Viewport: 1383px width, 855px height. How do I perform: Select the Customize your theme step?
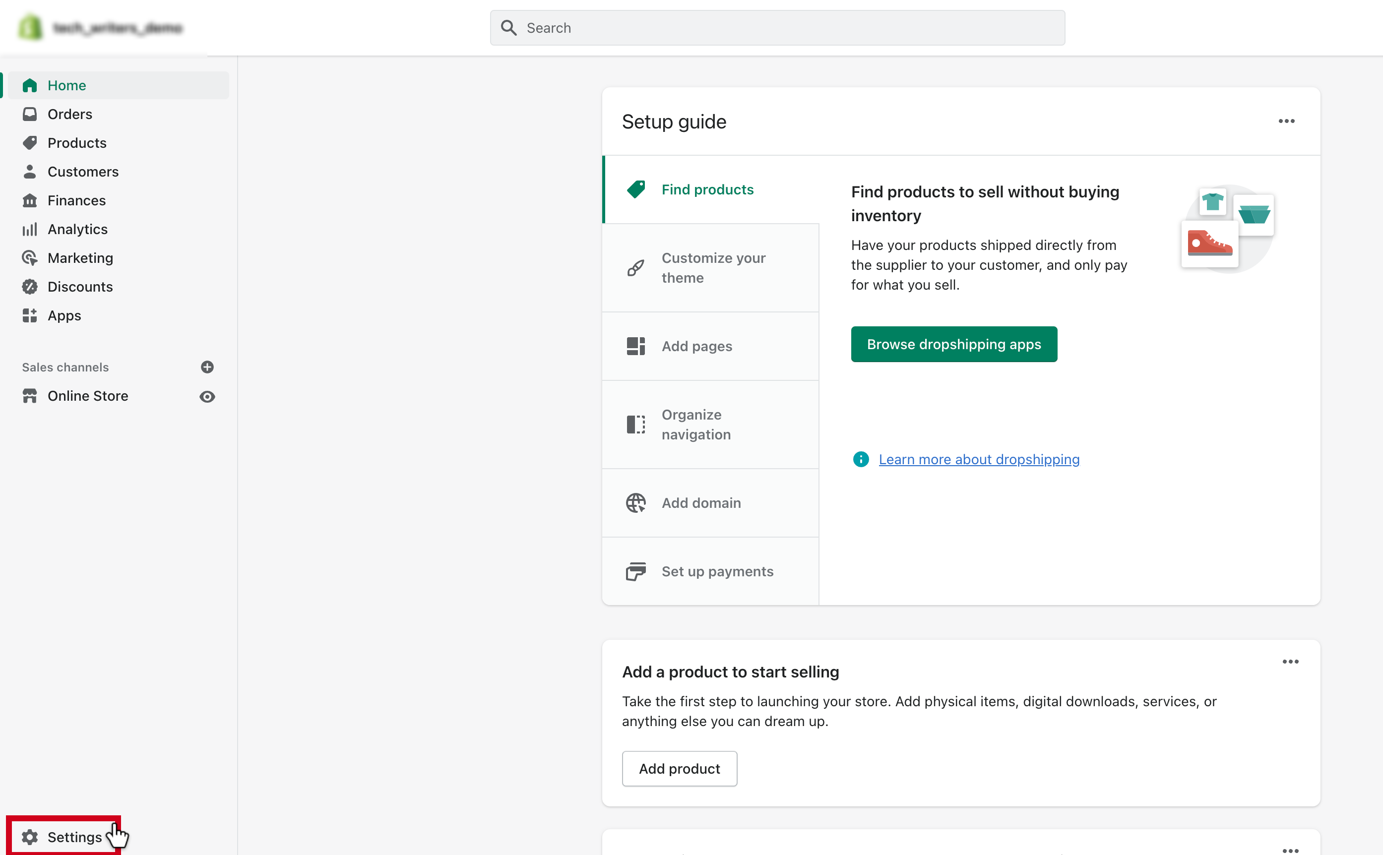point(710,267)
